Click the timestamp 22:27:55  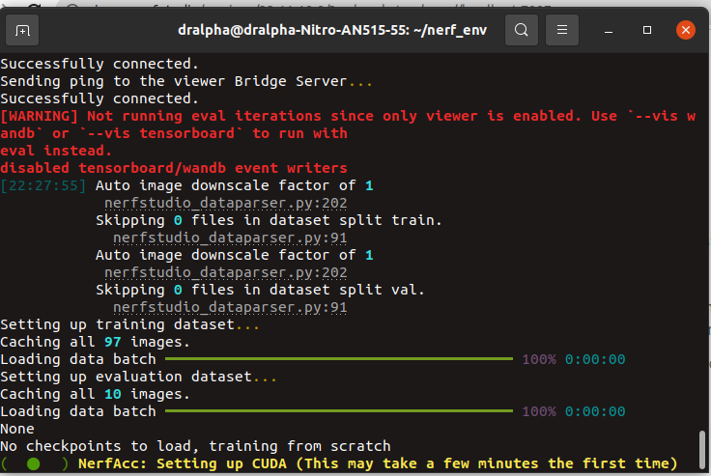tap(43, 185)
